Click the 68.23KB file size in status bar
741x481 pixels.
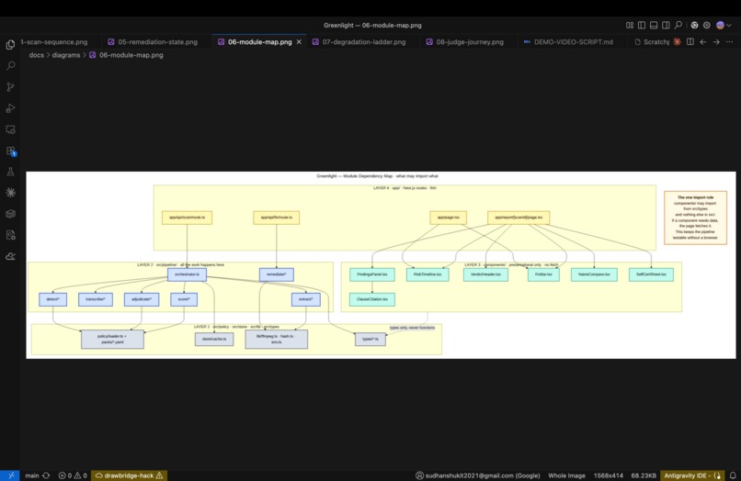[x=644, y=475]
